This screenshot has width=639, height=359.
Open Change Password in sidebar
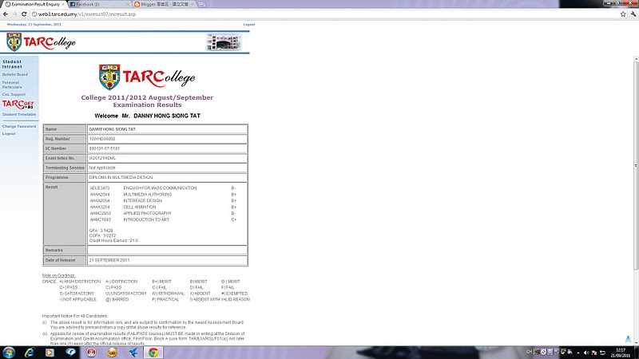(18, 126)
